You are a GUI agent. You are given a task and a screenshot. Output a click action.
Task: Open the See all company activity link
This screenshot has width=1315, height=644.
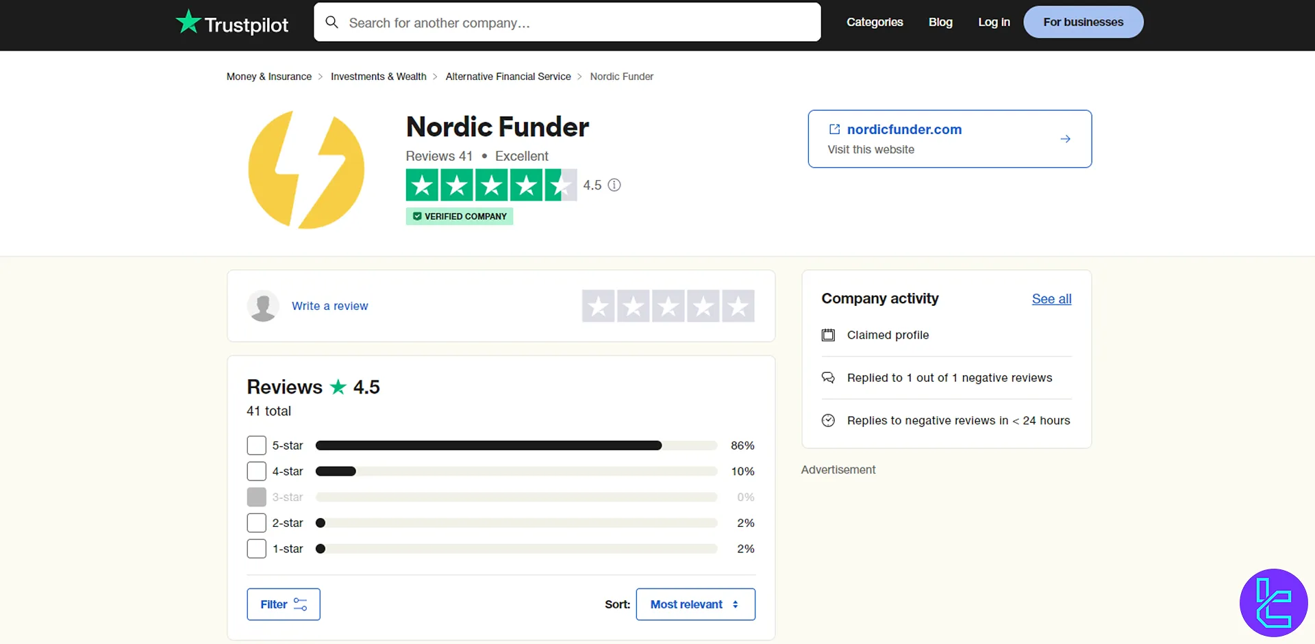tap(1051, 299)
